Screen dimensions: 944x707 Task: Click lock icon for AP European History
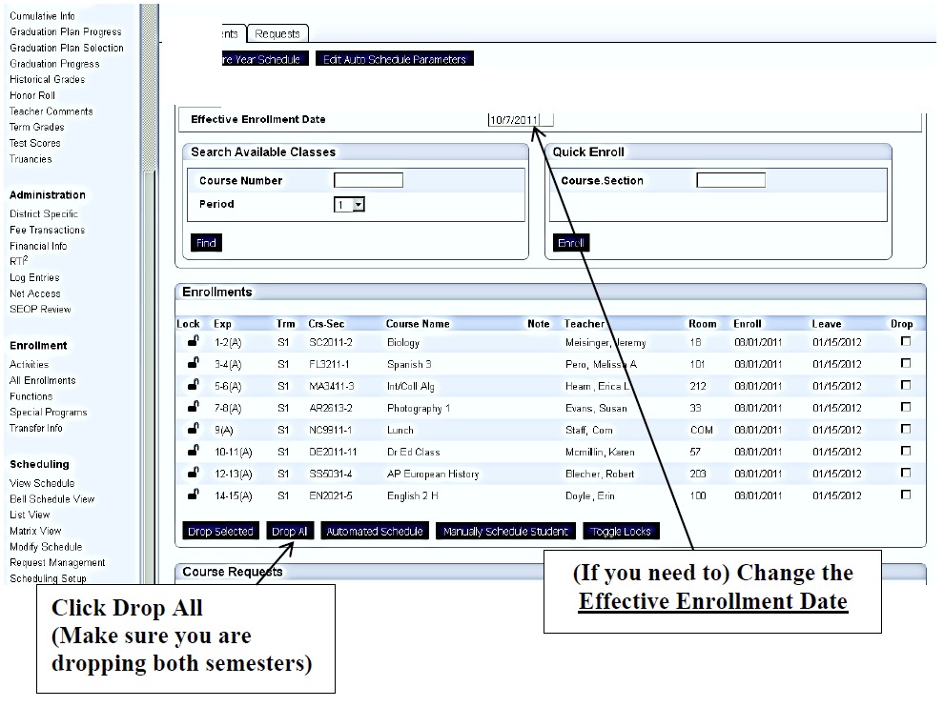[194, 473]
